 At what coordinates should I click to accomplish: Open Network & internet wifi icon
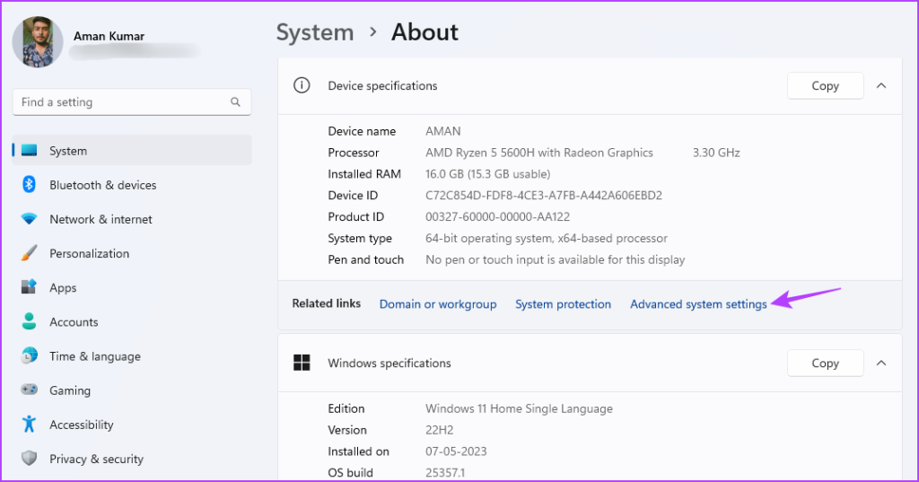29,219
